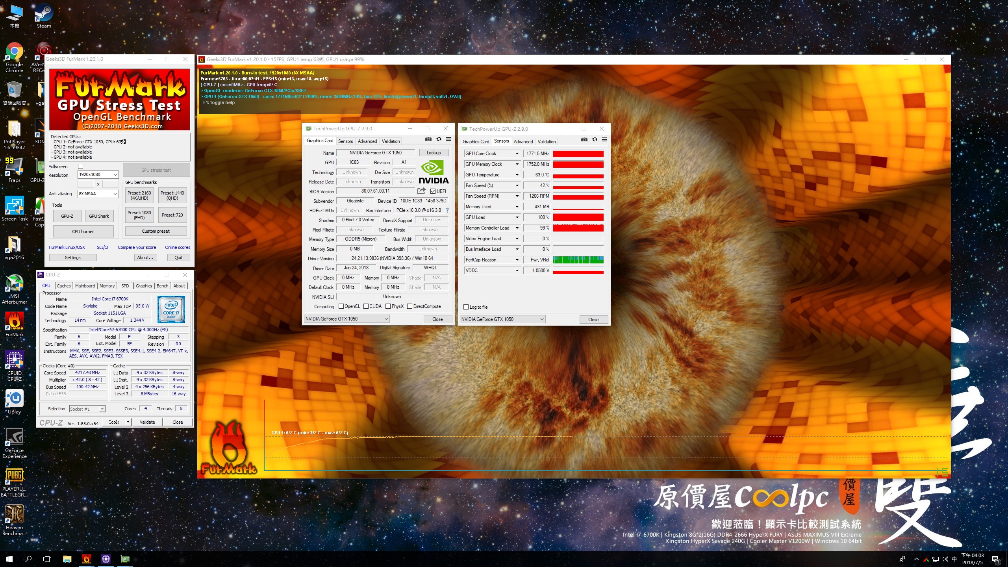Open Windows Start menu
1008x567 pixels.
coord(9,559)
